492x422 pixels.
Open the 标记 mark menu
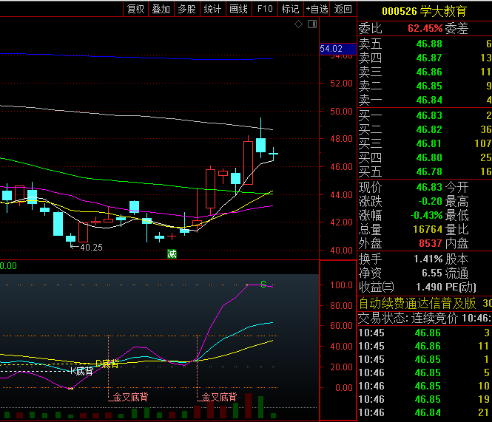coord(290,9)
